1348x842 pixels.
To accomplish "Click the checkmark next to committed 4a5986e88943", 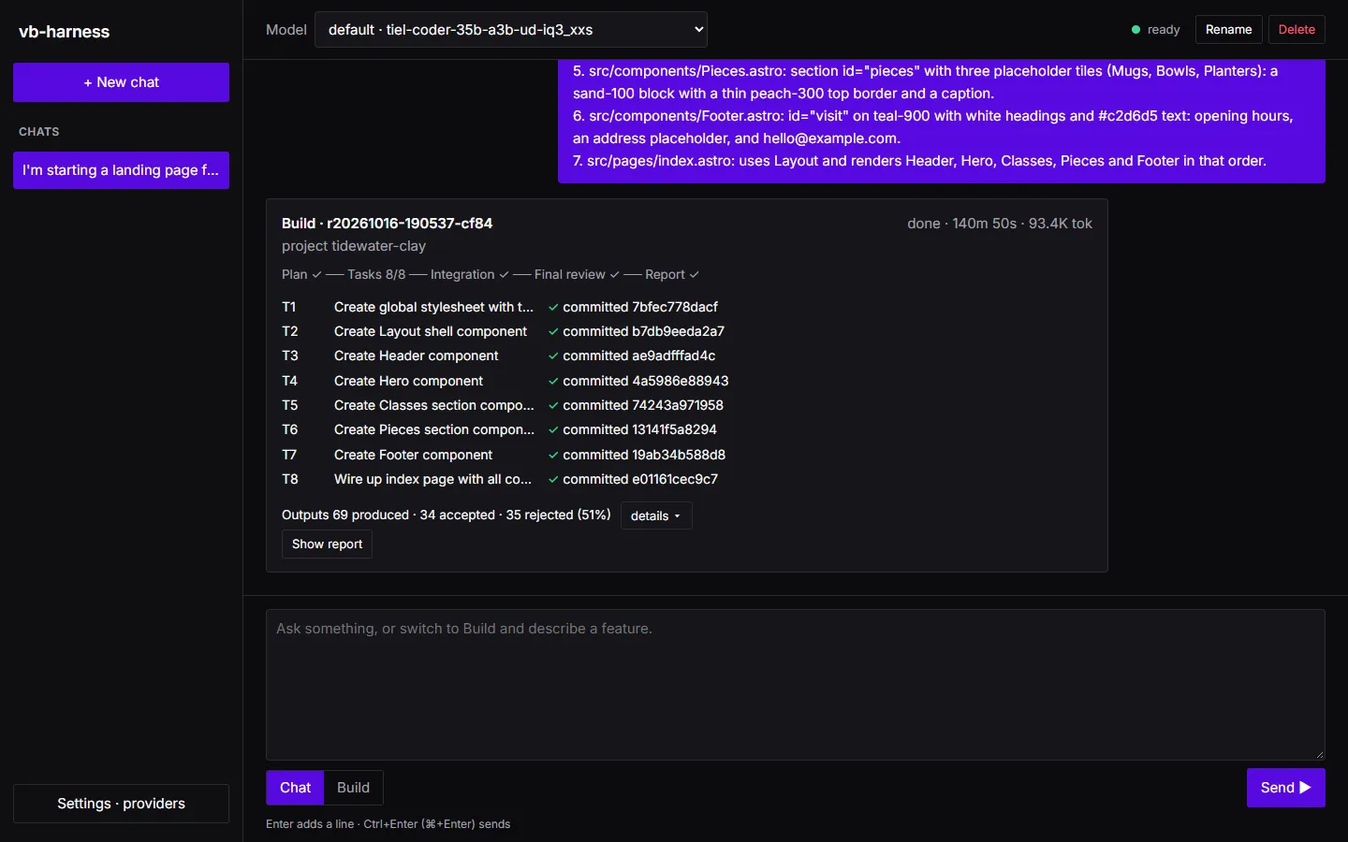I will tap(553, 381).
